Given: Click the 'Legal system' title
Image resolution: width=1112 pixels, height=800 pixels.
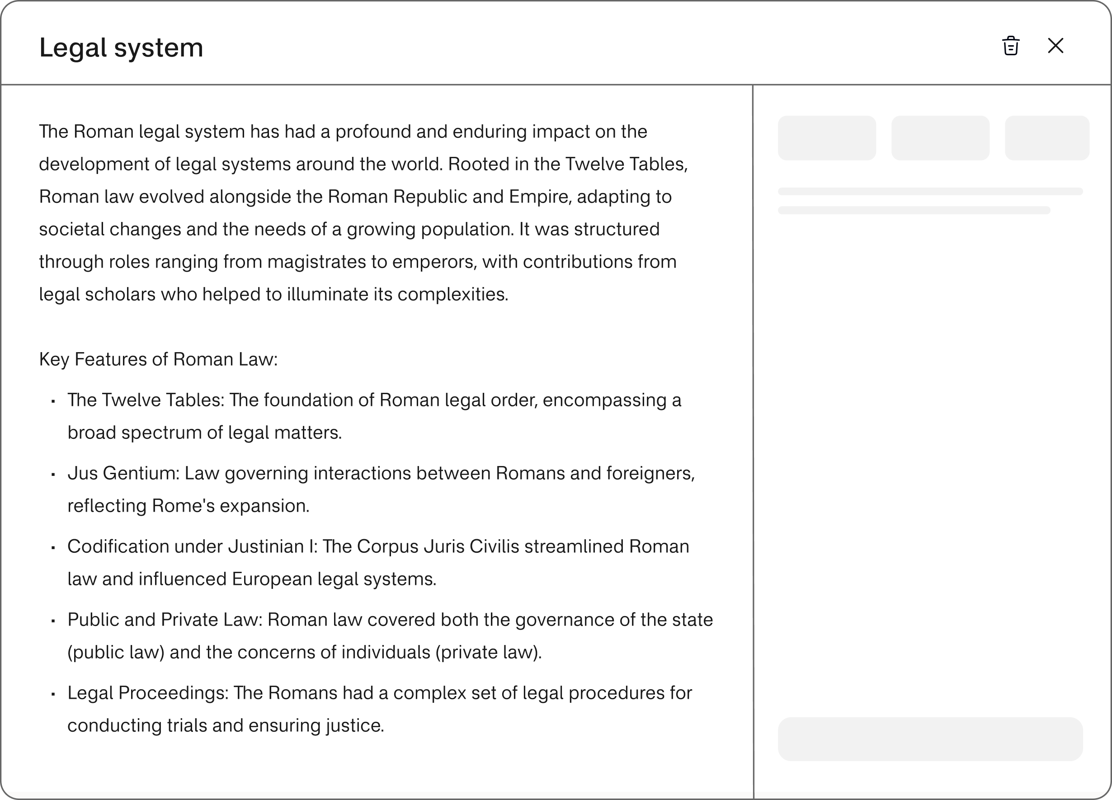Looking at the screenshot, I should (121, 47).
